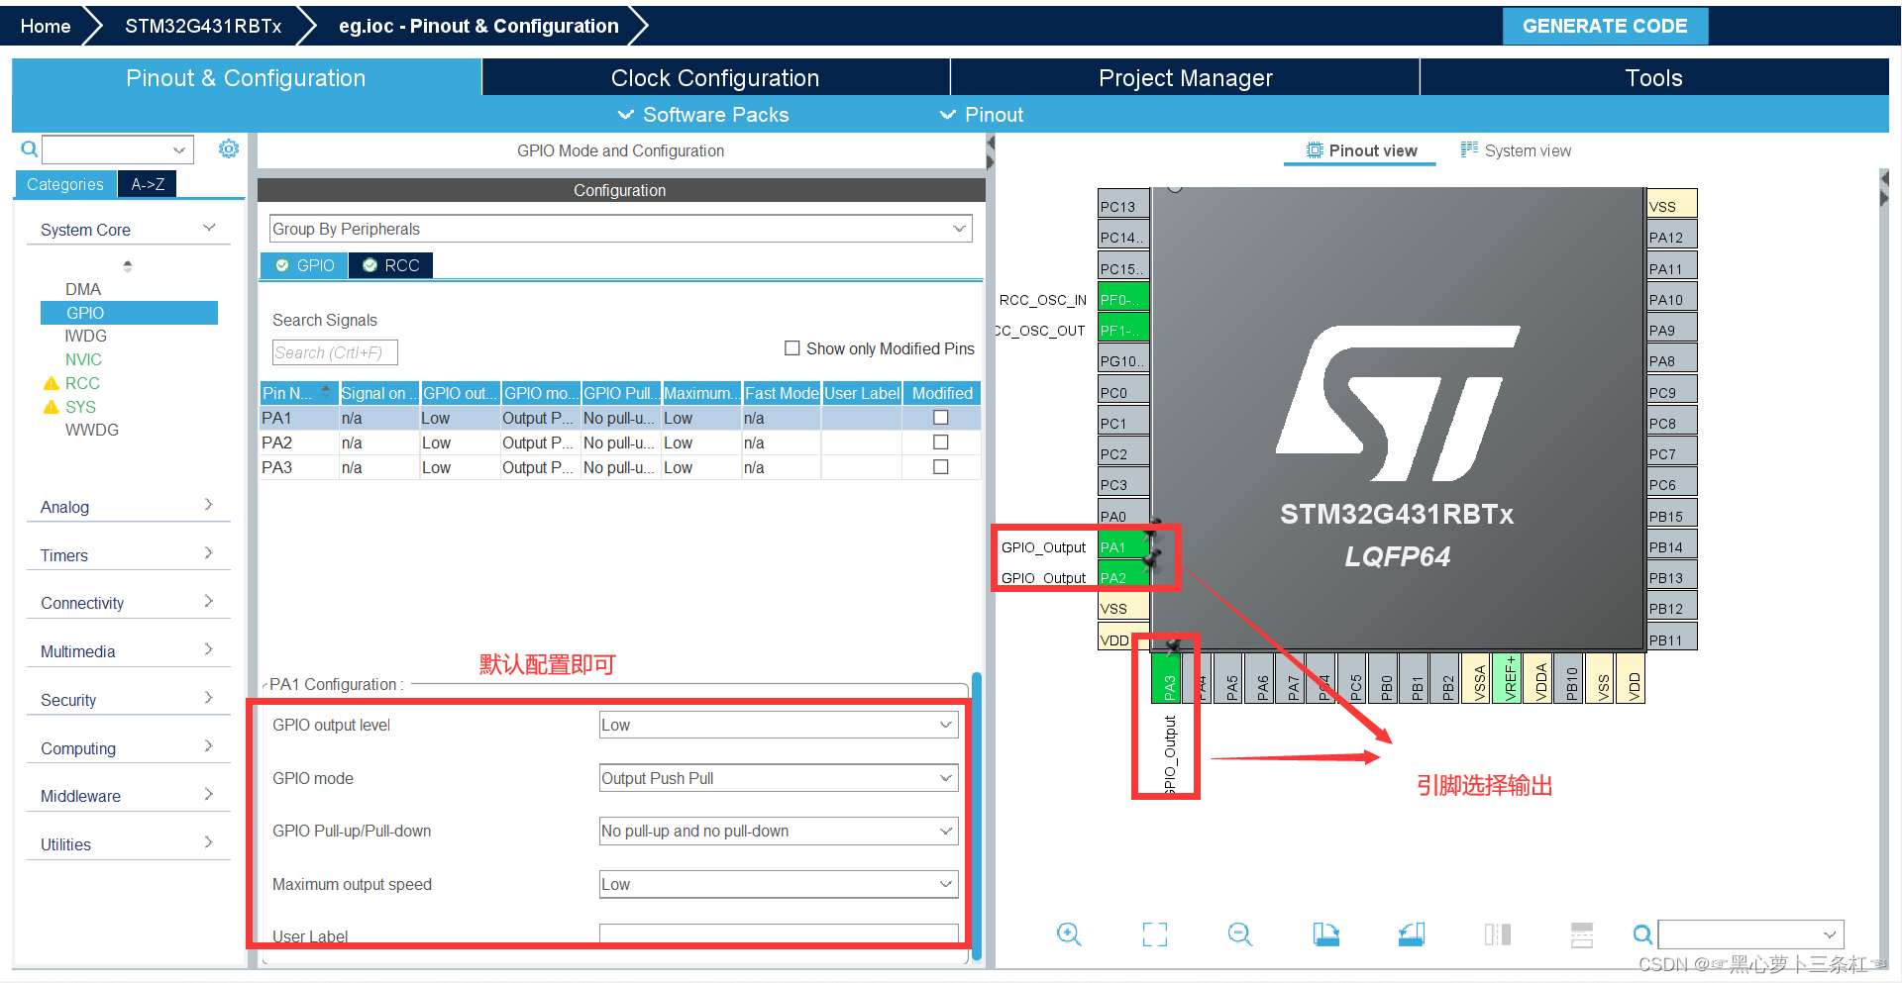Expand the Analog category

tap(128, 507)
